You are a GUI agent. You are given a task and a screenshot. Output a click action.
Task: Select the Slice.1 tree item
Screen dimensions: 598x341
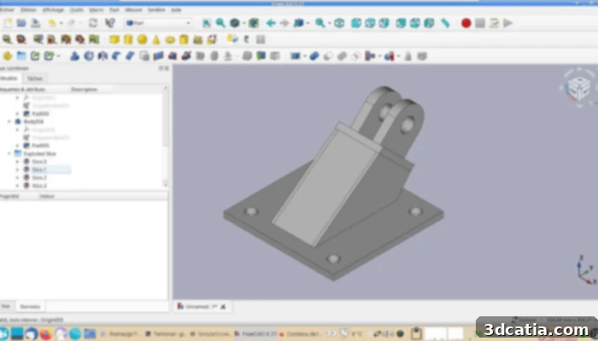click(39, 170)
